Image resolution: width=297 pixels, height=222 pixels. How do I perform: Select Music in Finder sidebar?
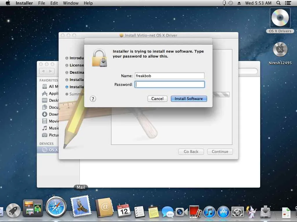coord(50,128)
